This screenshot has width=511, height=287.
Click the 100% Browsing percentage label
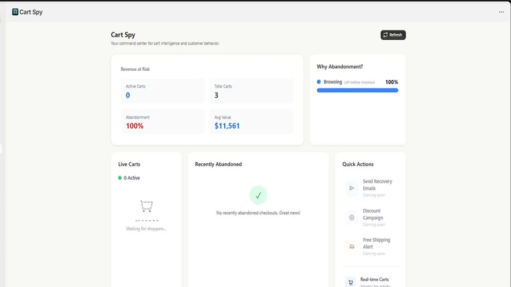[x=392, y=82]
